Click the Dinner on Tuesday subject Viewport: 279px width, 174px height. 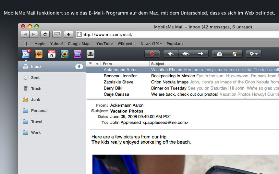coord(169,88)
